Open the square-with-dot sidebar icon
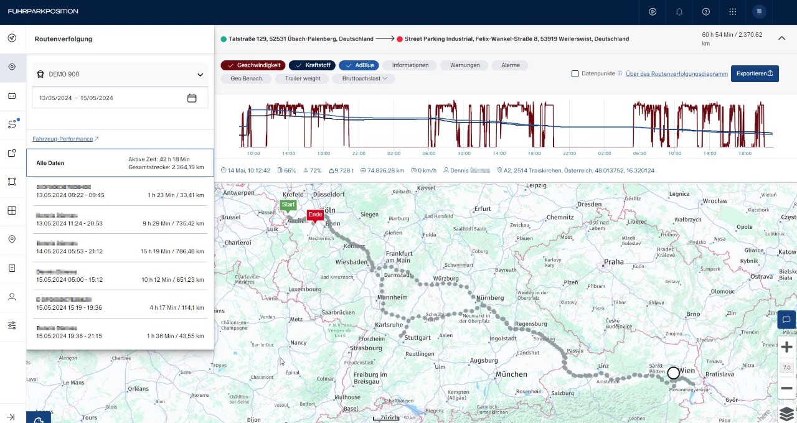 tap(12, 153)
